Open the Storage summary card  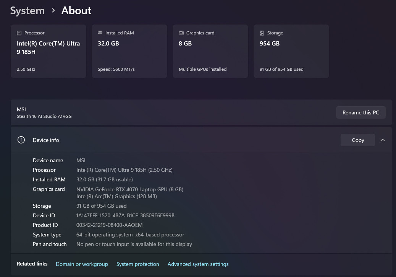click(291, 51)
